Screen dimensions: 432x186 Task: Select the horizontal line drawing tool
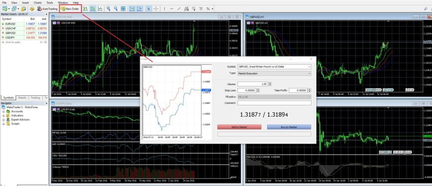[172, 9]
